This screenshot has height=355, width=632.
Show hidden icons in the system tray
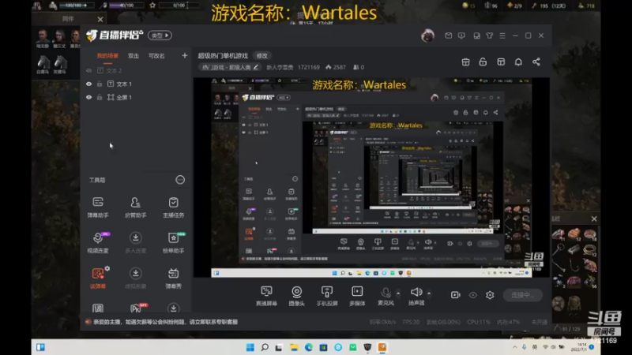point(515,347)
